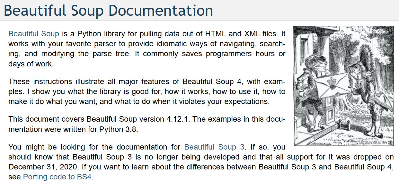Open the Beautiful Soup link in the first paragraph

[34, 34]
